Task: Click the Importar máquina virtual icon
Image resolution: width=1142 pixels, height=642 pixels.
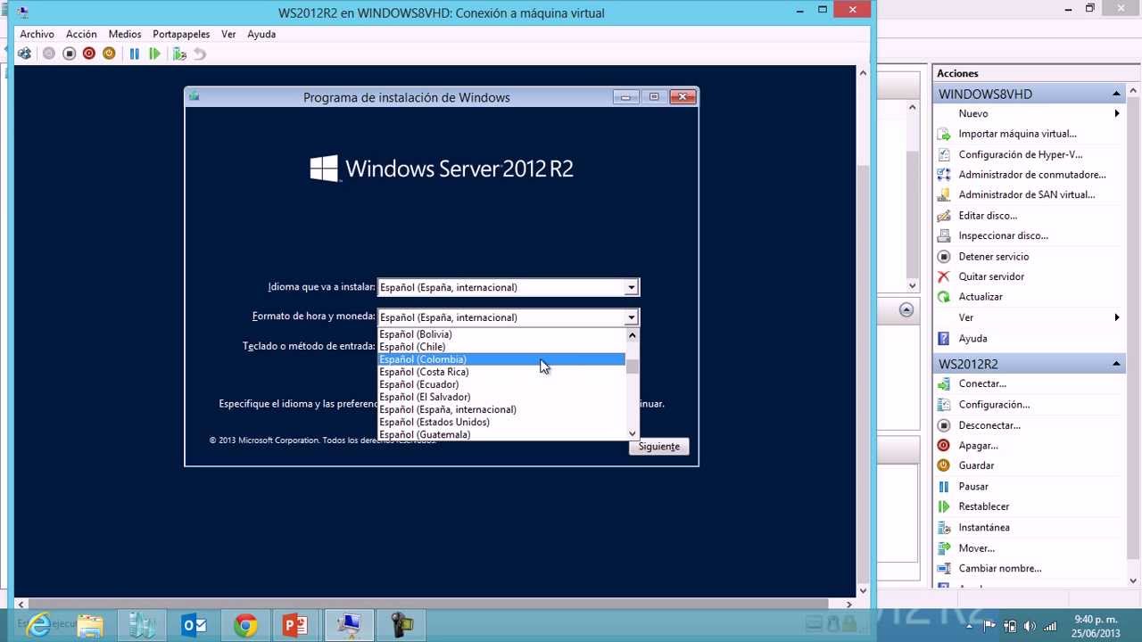Action: pyautogui.click(x=944, y=134)
